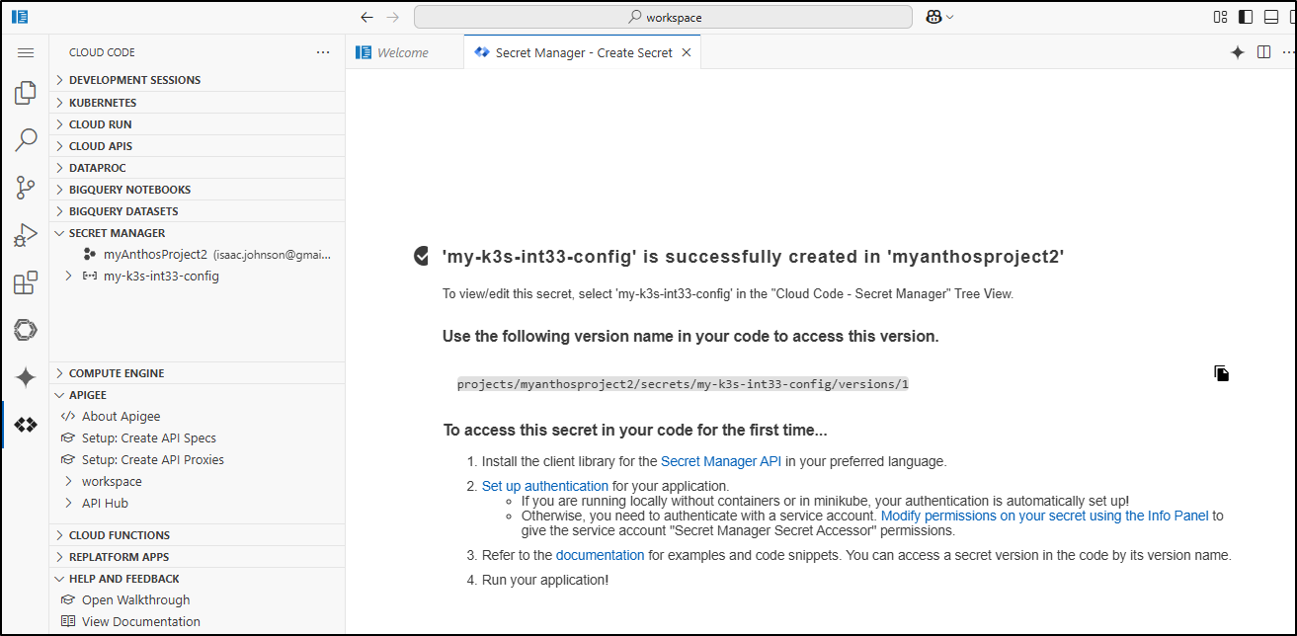Open About Apigee item
This screenshot has width=1297, height=636.
point(198,417)
